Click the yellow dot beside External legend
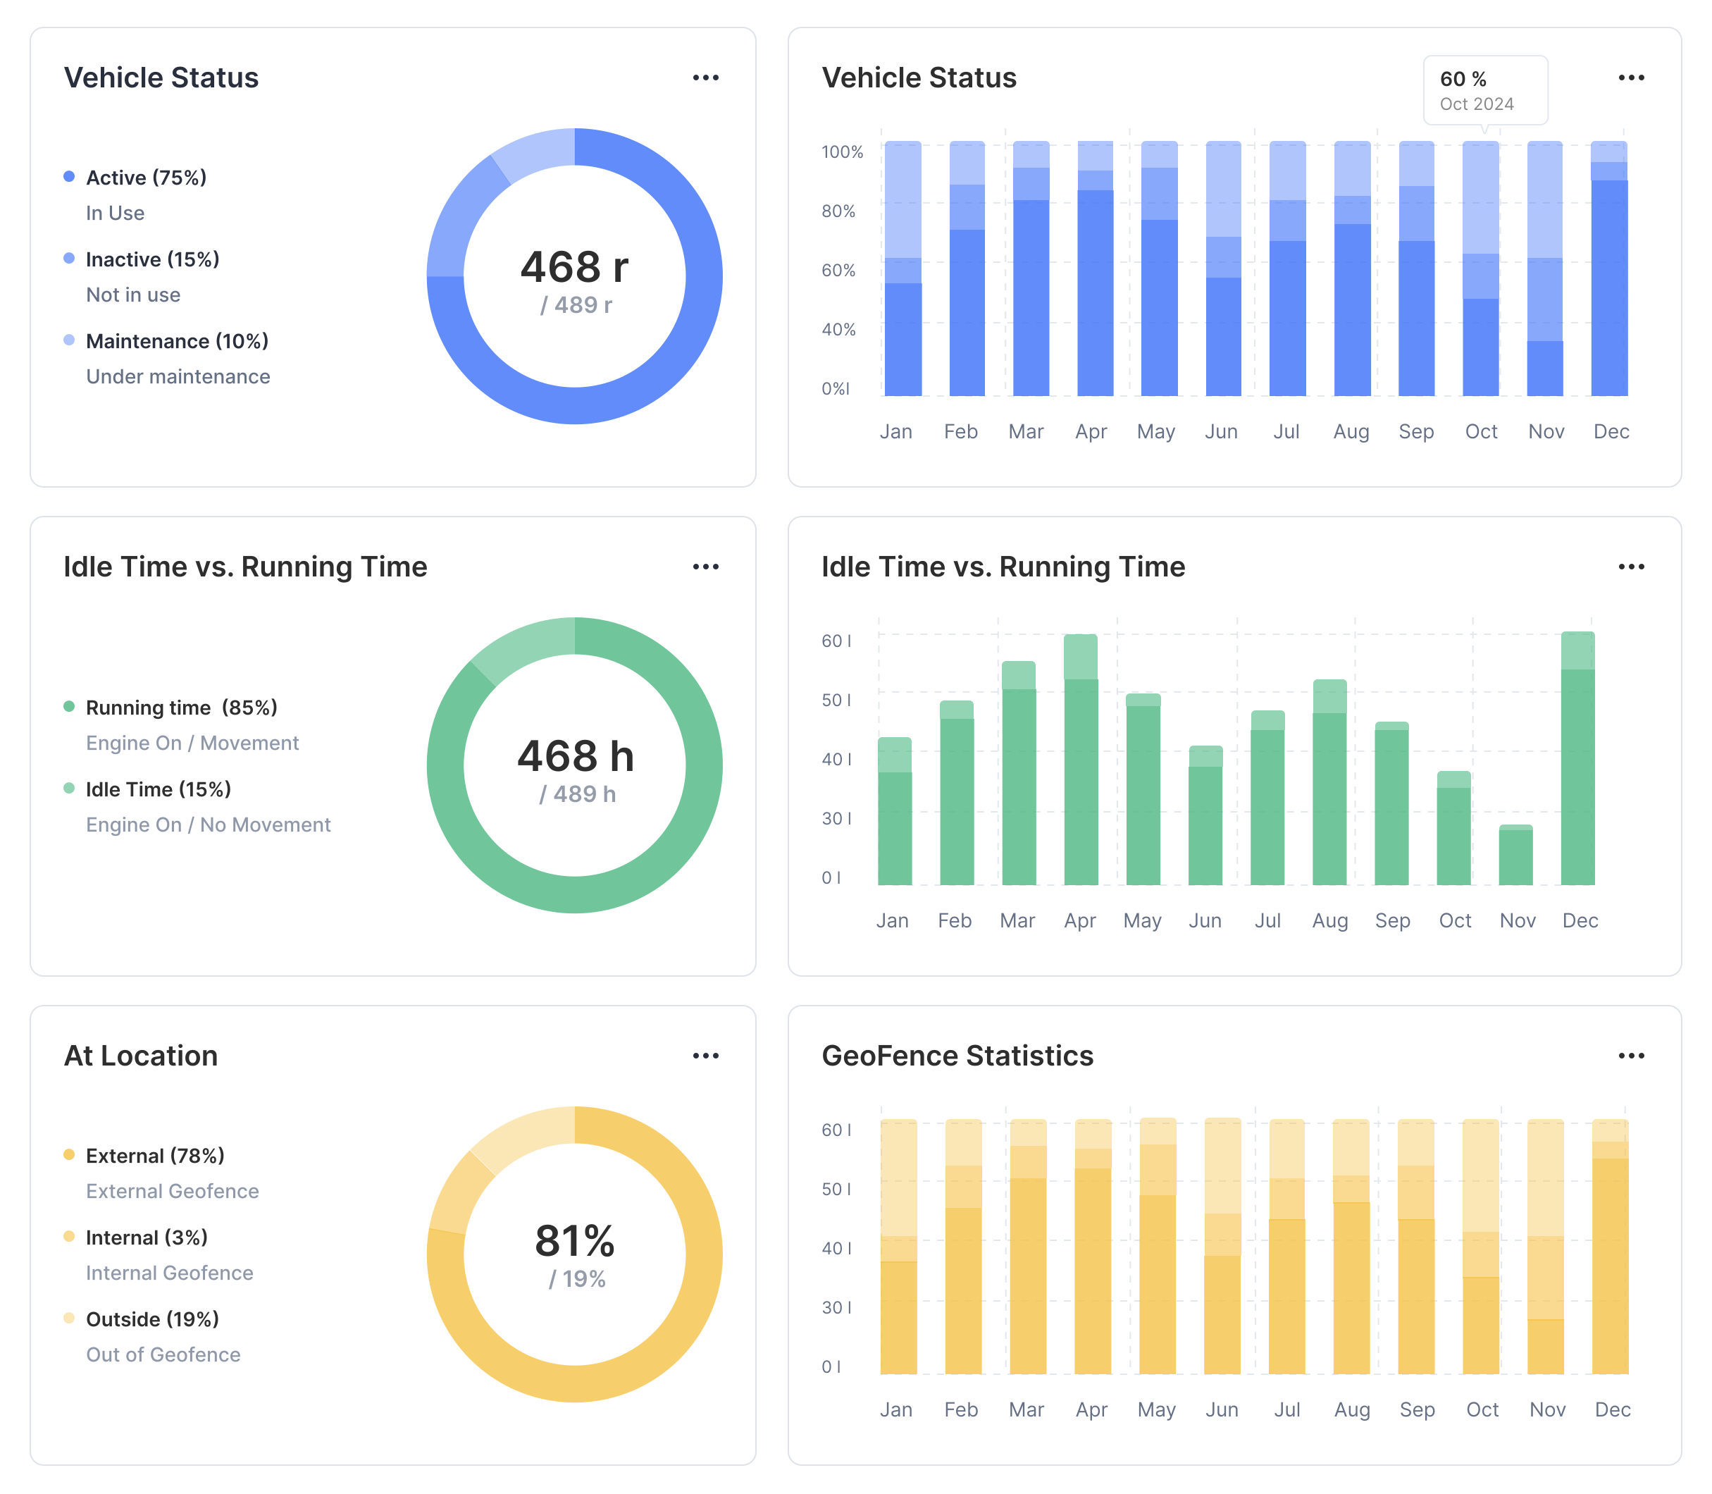Screen dimensions: 1712x1494 coord(69,1155)
